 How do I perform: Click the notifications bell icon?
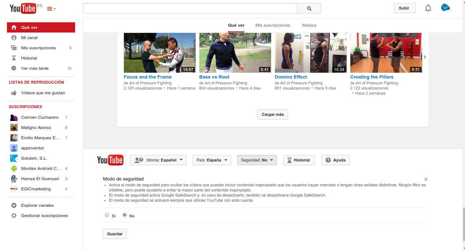click(428, 8)
